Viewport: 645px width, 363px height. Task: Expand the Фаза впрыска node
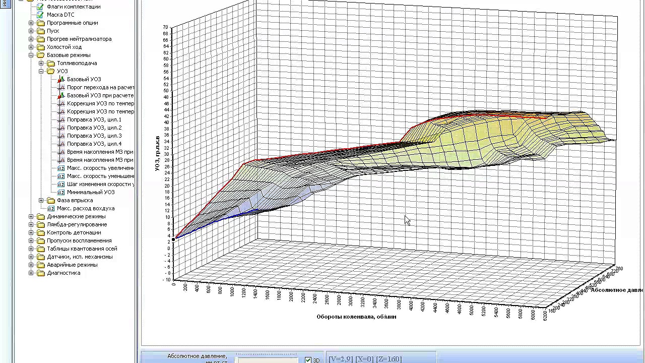click(41, 200)
